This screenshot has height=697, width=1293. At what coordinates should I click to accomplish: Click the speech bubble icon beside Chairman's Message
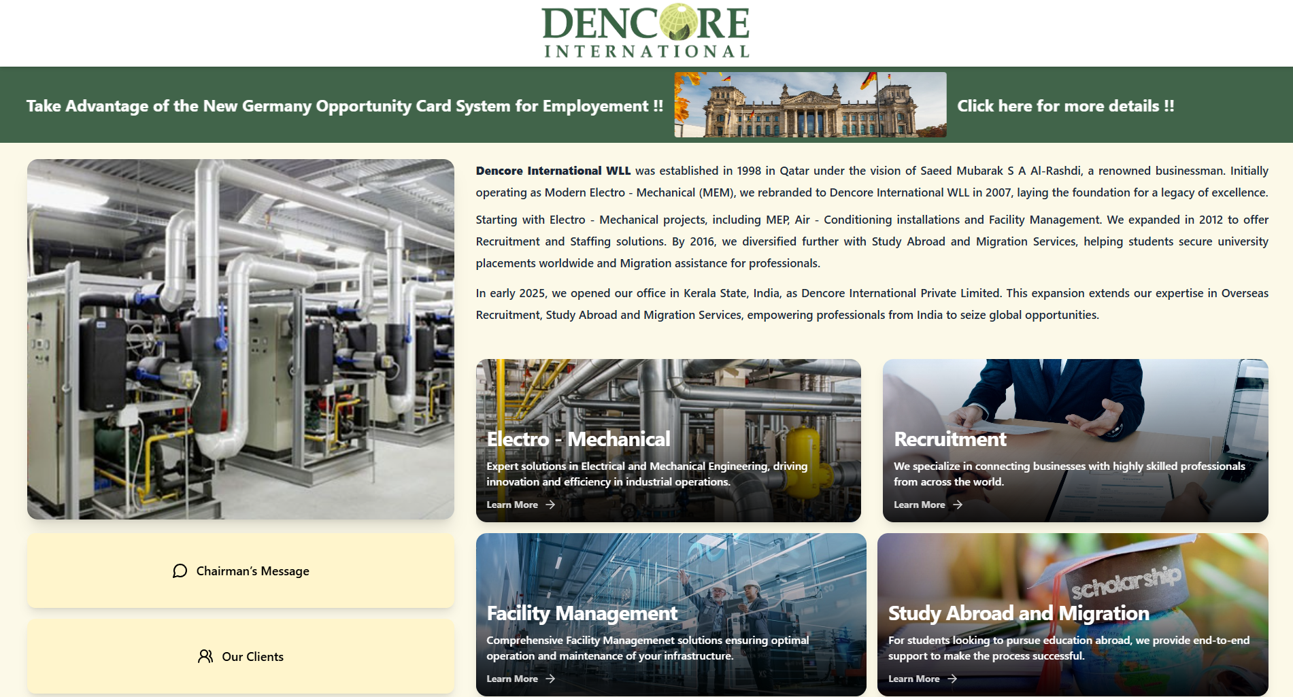click(x=180, y=571)
